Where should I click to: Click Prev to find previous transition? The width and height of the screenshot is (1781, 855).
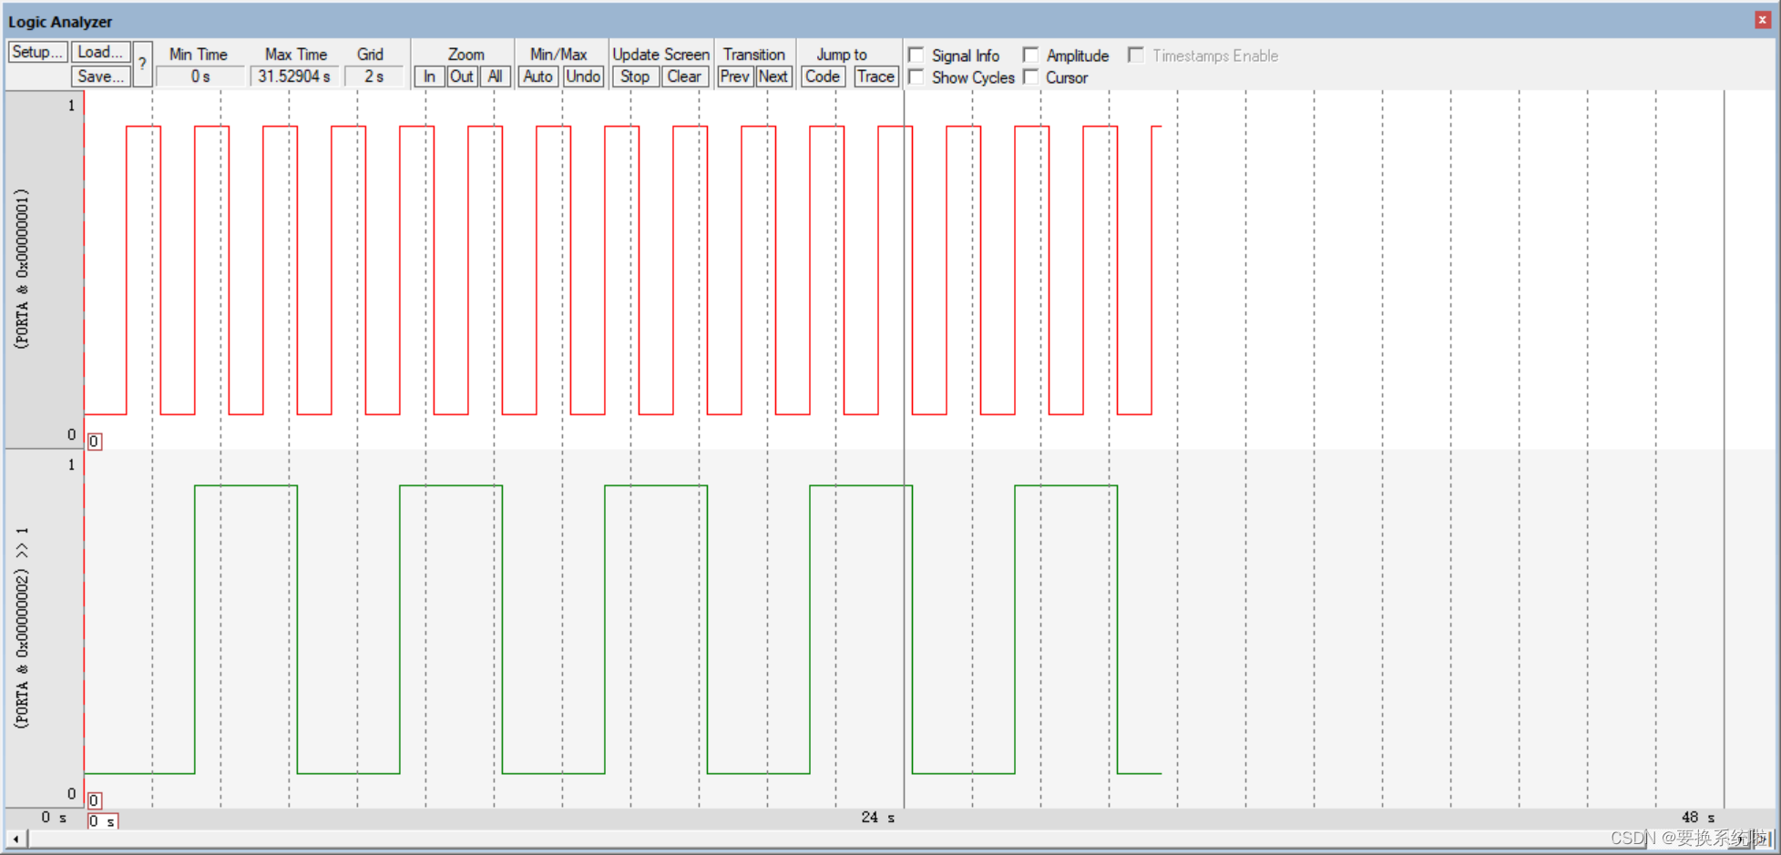[734, 76]
